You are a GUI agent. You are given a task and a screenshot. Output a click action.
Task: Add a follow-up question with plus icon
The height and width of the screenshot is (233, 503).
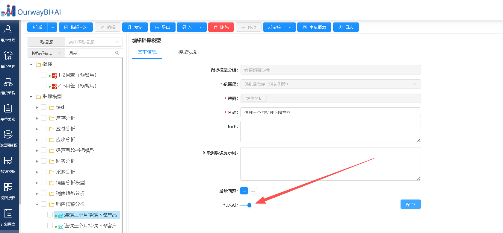244,191
